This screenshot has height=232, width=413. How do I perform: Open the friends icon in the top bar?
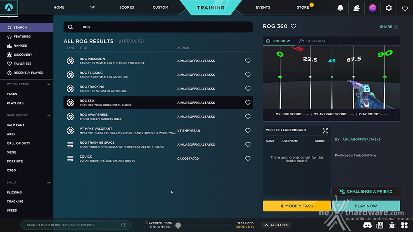[356, 8]
